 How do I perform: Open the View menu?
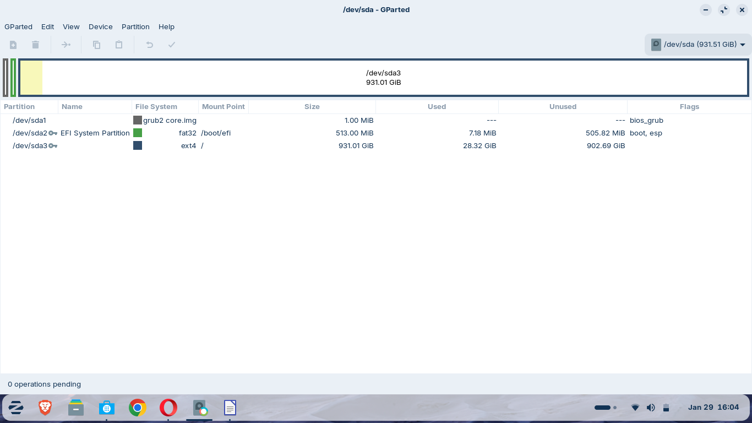point(71,26)
